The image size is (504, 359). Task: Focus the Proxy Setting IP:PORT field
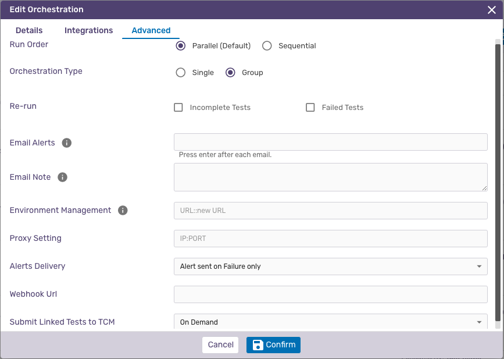(x=330, y=239)
